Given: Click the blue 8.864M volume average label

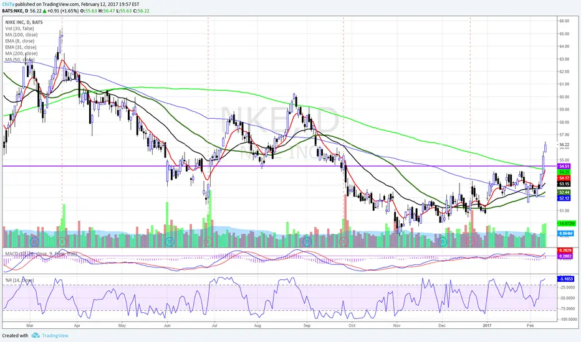Looking at the screenshot, I should tap(565, 234).
